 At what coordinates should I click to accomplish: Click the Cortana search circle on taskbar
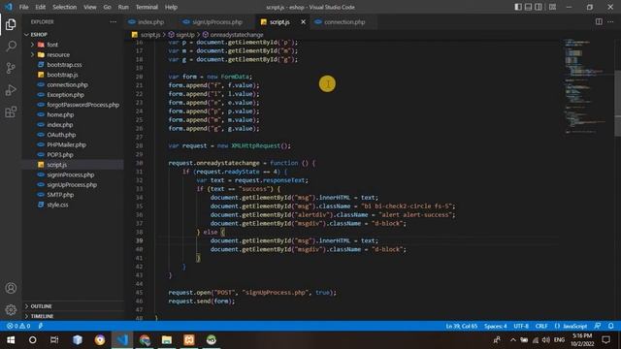pos(32,340)
